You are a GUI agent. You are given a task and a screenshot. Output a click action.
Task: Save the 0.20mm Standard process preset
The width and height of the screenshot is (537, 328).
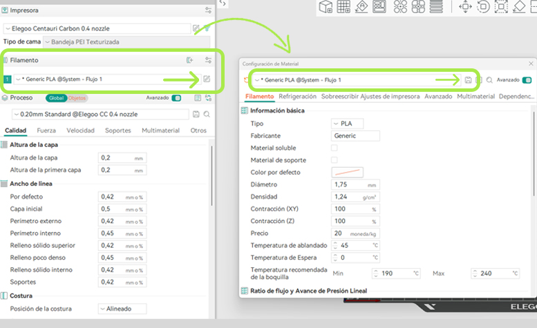(x=196, y=114)
